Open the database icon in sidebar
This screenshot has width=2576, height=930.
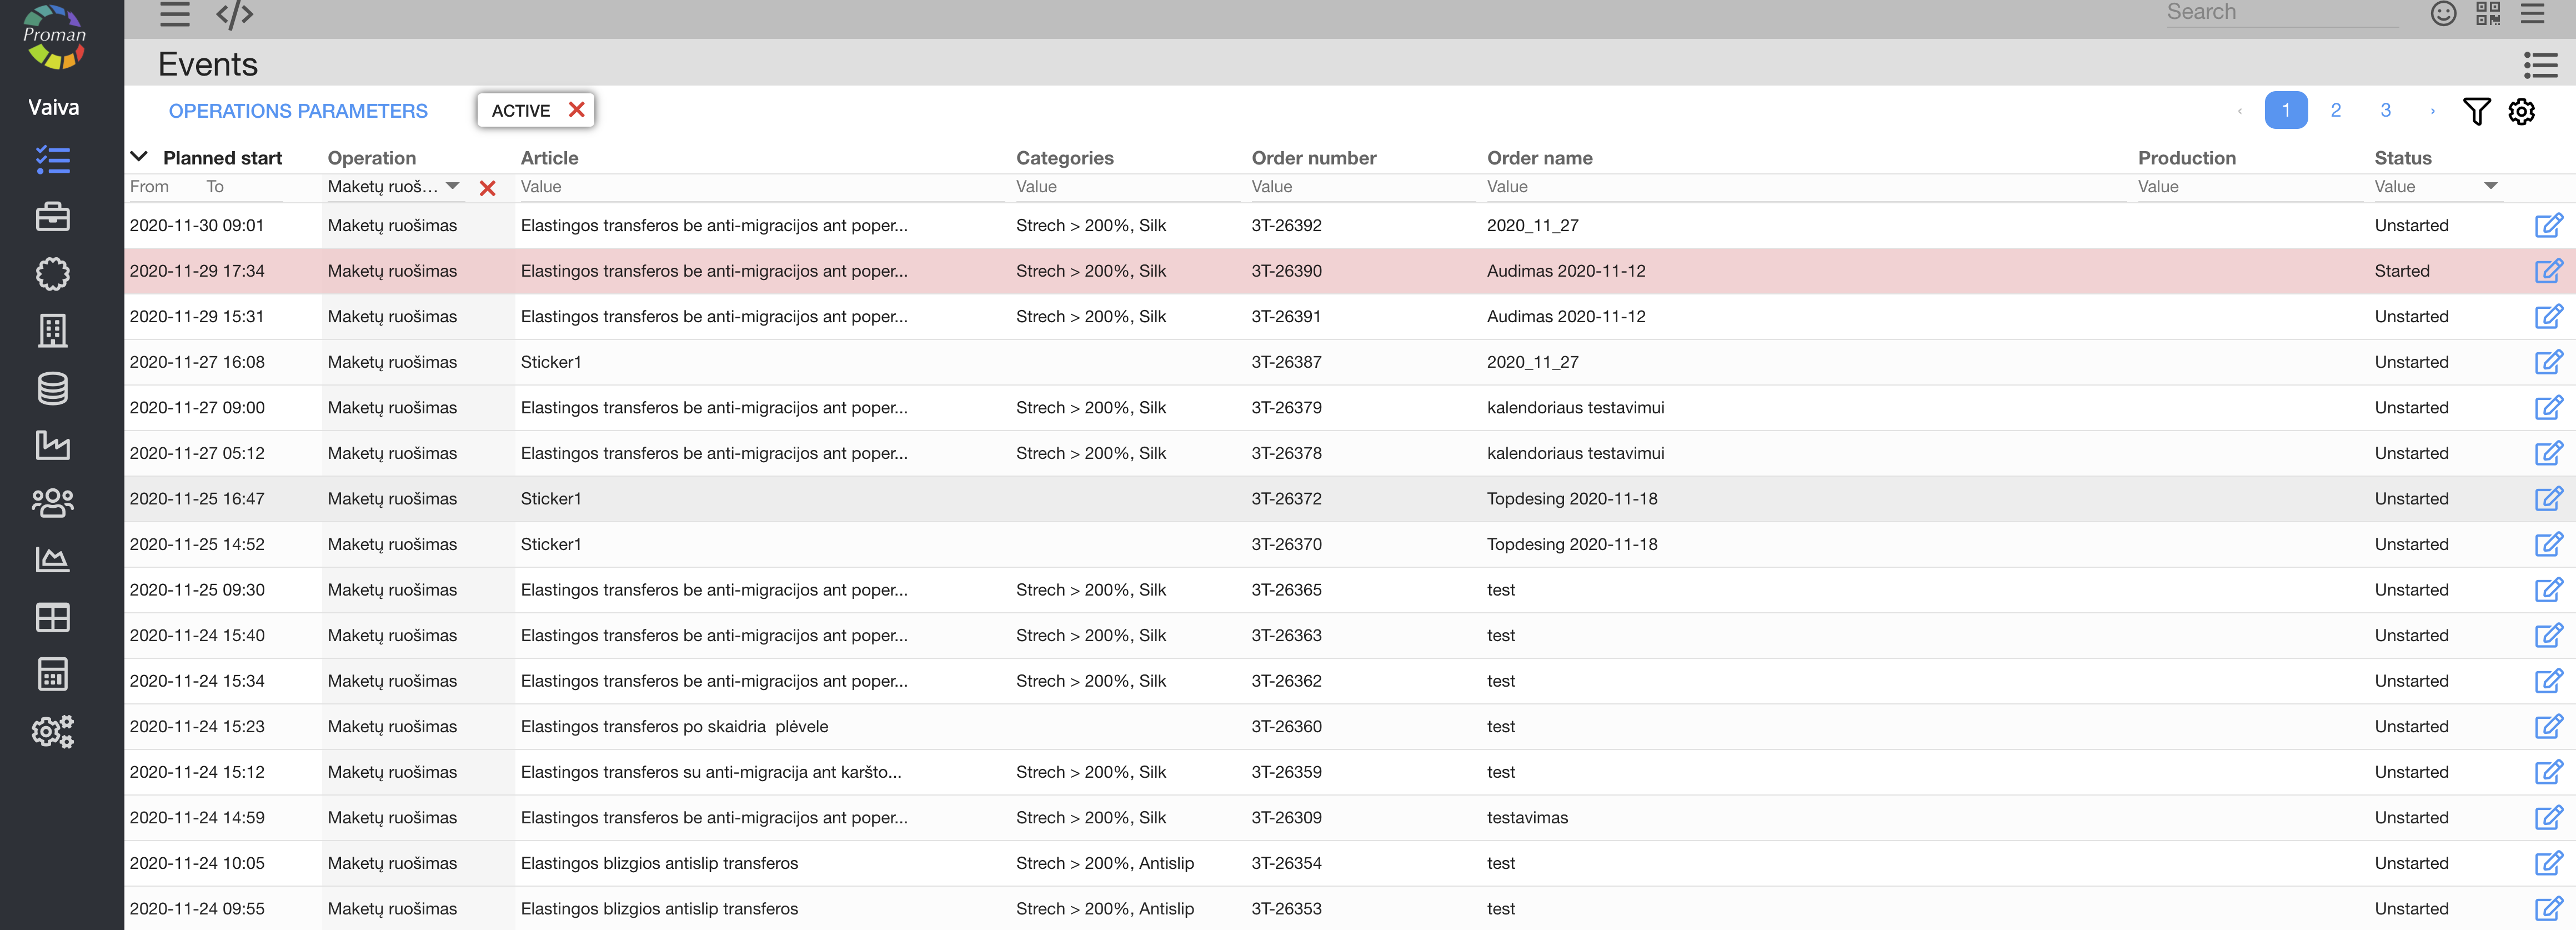pos(52,388)
